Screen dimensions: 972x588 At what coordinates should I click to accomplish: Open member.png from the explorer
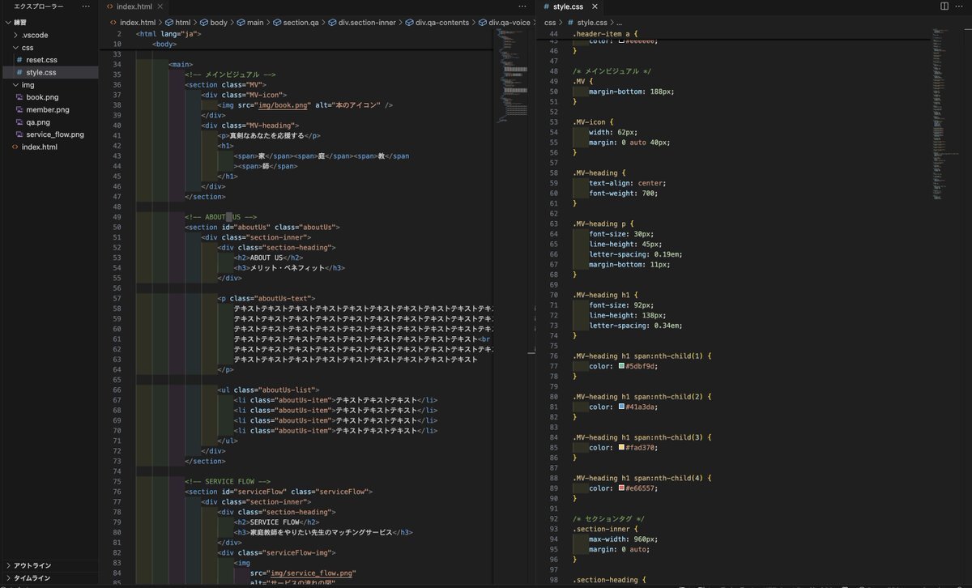[48, 109]
